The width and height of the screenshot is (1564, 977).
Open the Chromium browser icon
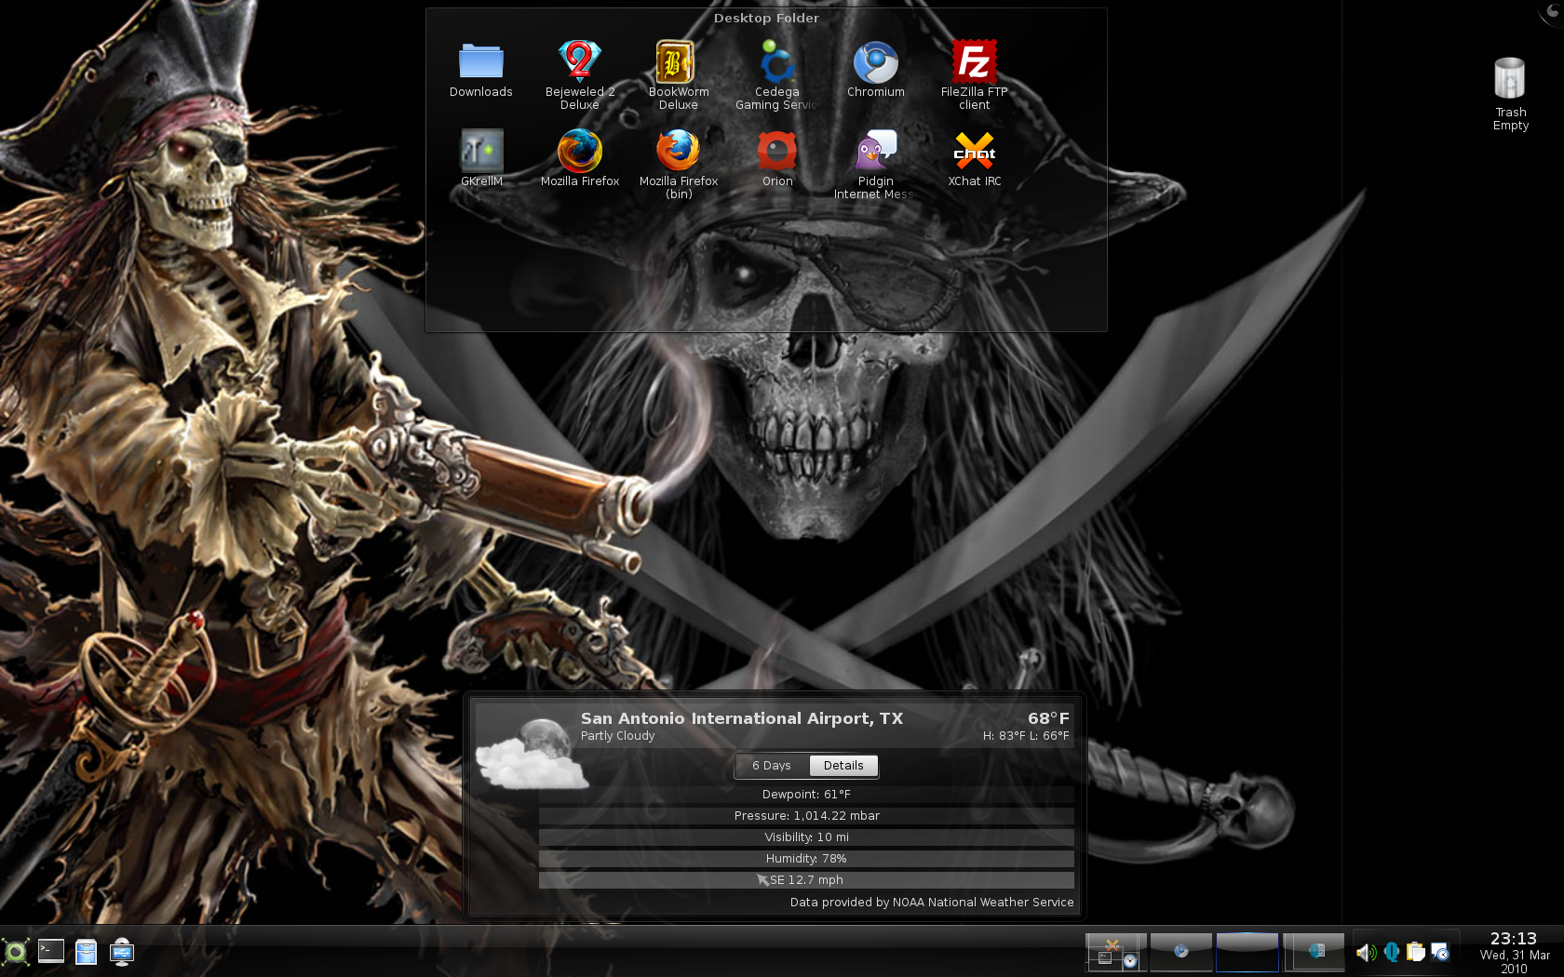coord(875,63)
